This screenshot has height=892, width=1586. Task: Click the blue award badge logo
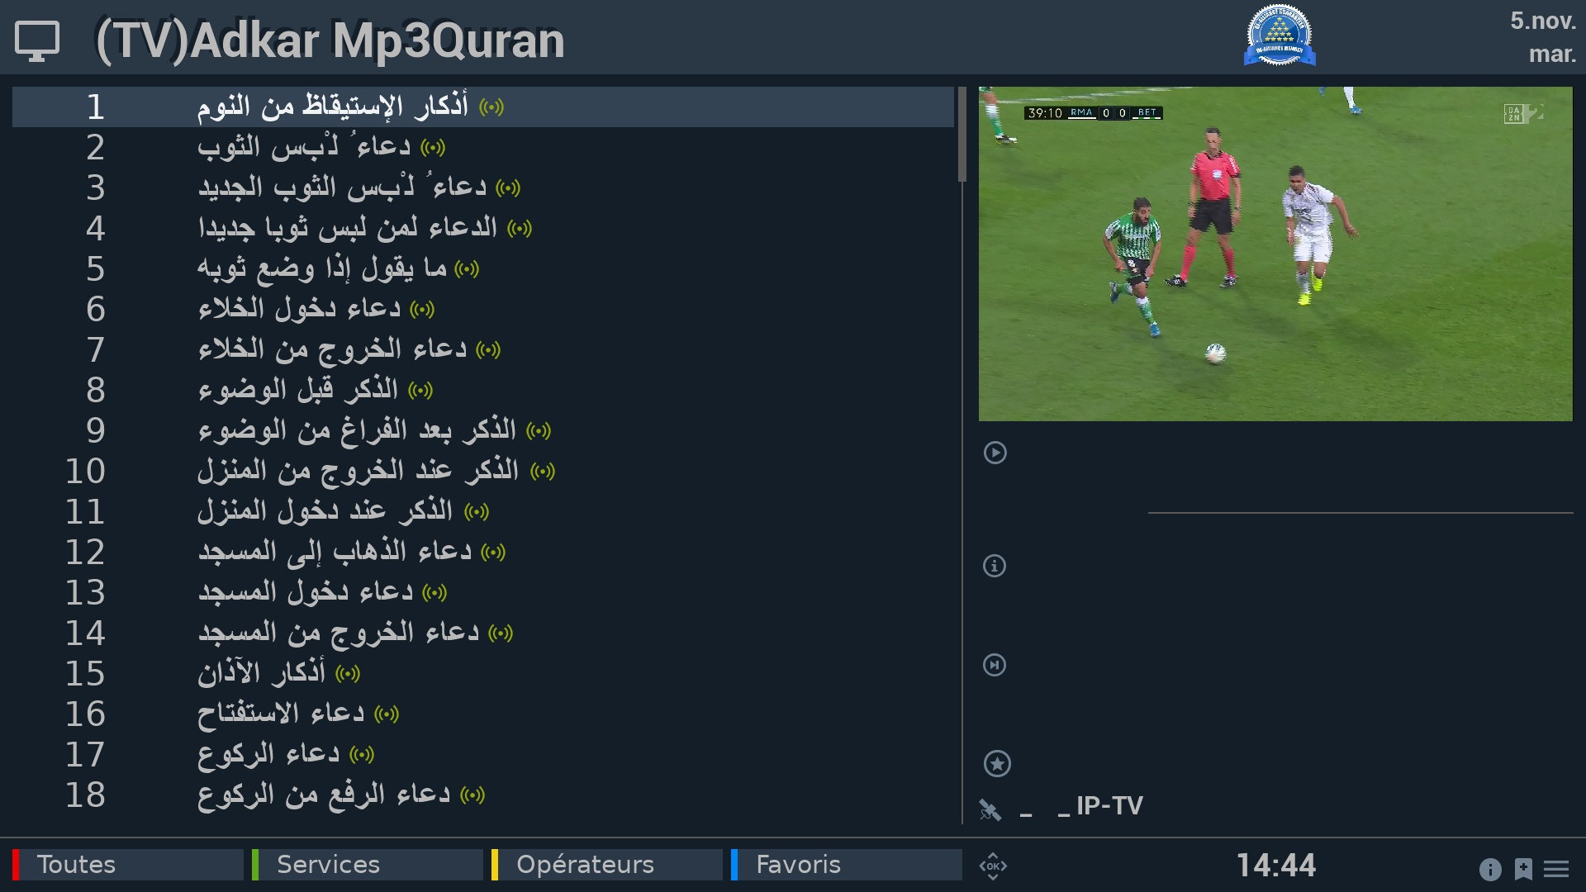(x=1280, y=36)
